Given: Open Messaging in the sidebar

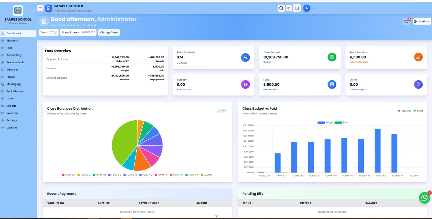Looking at the screenshot, I should click(18, 84).
